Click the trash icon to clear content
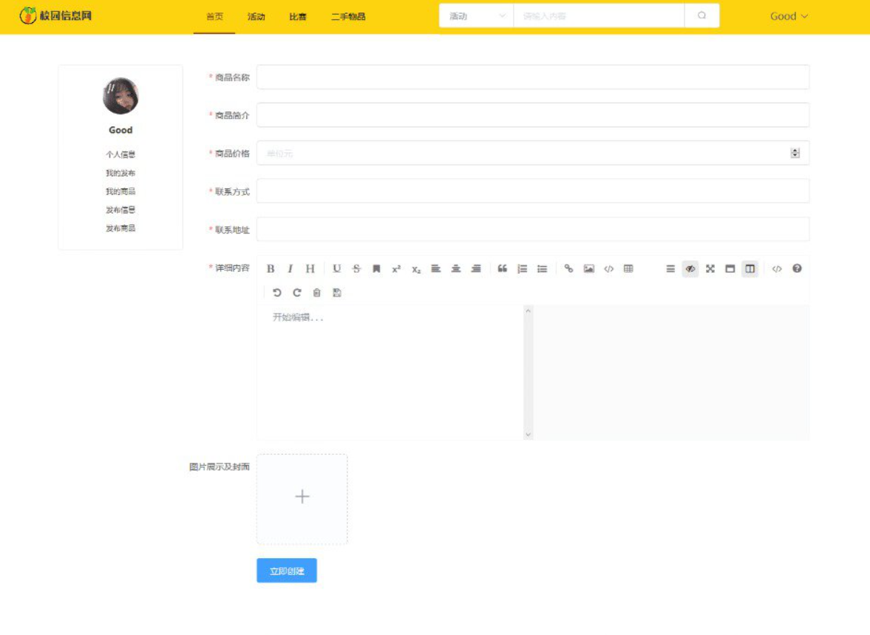The width and height of the screenshot is (870, 635). pos(317,293)
